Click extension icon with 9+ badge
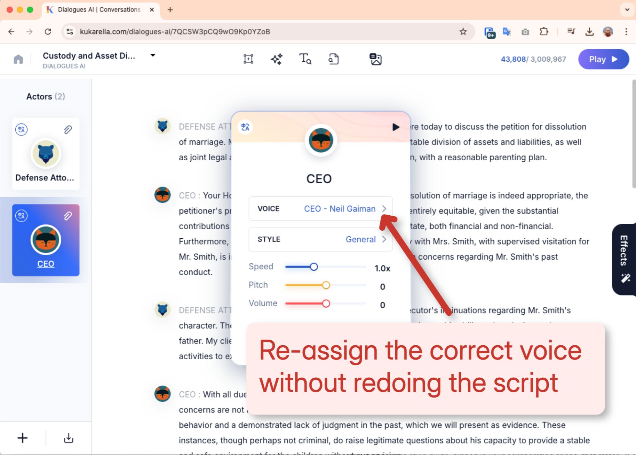636x455 pixels. pyautogui.click(x=490, y=32)
